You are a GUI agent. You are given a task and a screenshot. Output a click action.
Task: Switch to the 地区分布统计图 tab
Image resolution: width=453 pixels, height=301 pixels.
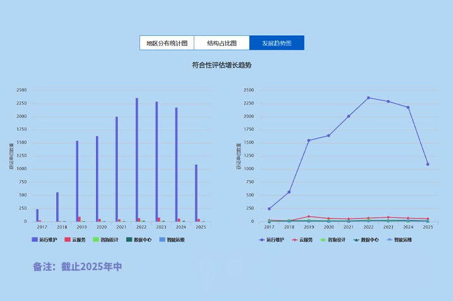pyautogui.click(x=167, y=43)
